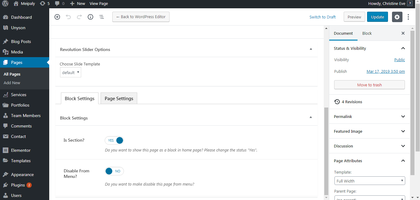Screen dimensions: 420x200
Task: Click the Templates folder icon
Action: [6, 161]
